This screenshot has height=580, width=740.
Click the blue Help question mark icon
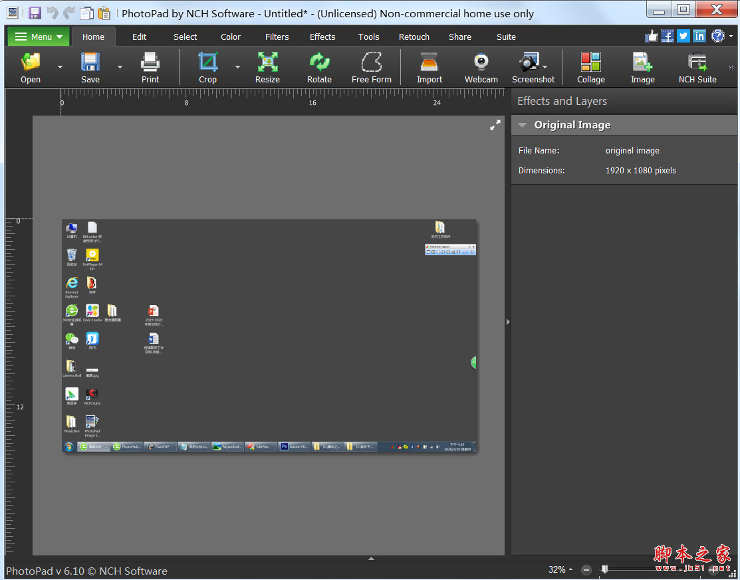(x=718, y=36)
